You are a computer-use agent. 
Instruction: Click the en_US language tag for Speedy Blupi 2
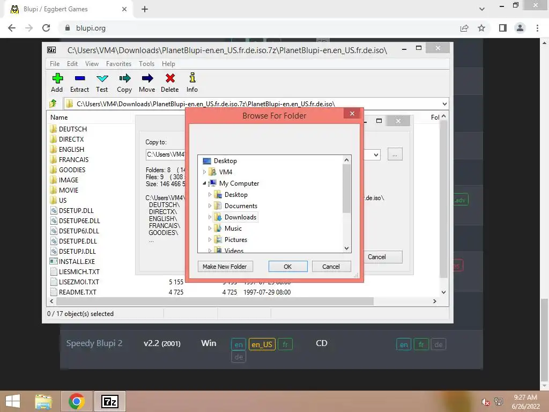tap(262, 344)
